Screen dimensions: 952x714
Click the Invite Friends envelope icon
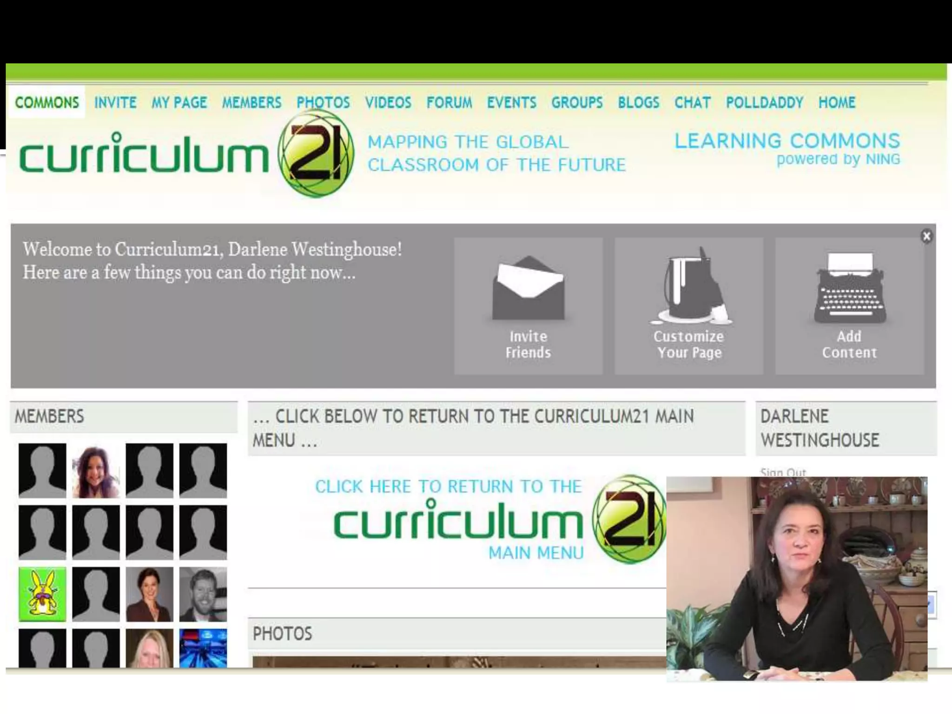pyautogui.click(x=529, y=289)
